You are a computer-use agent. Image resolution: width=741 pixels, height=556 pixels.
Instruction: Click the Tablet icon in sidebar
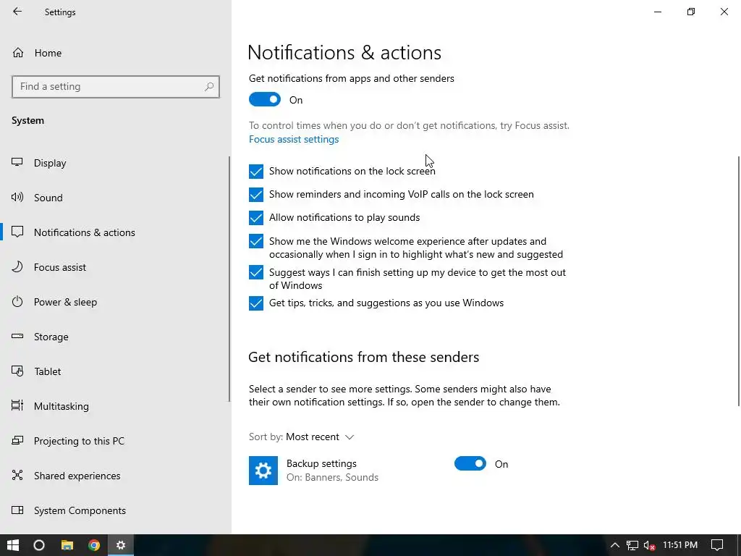(x=17, y=371)
